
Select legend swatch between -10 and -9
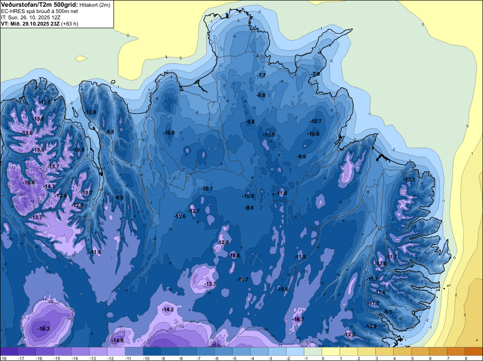(x=152, y=351)
